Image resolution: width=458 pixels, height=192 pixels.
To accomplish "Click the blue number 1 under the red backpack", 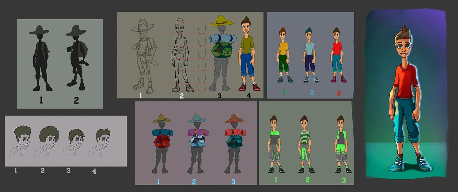I will (158, 181).
